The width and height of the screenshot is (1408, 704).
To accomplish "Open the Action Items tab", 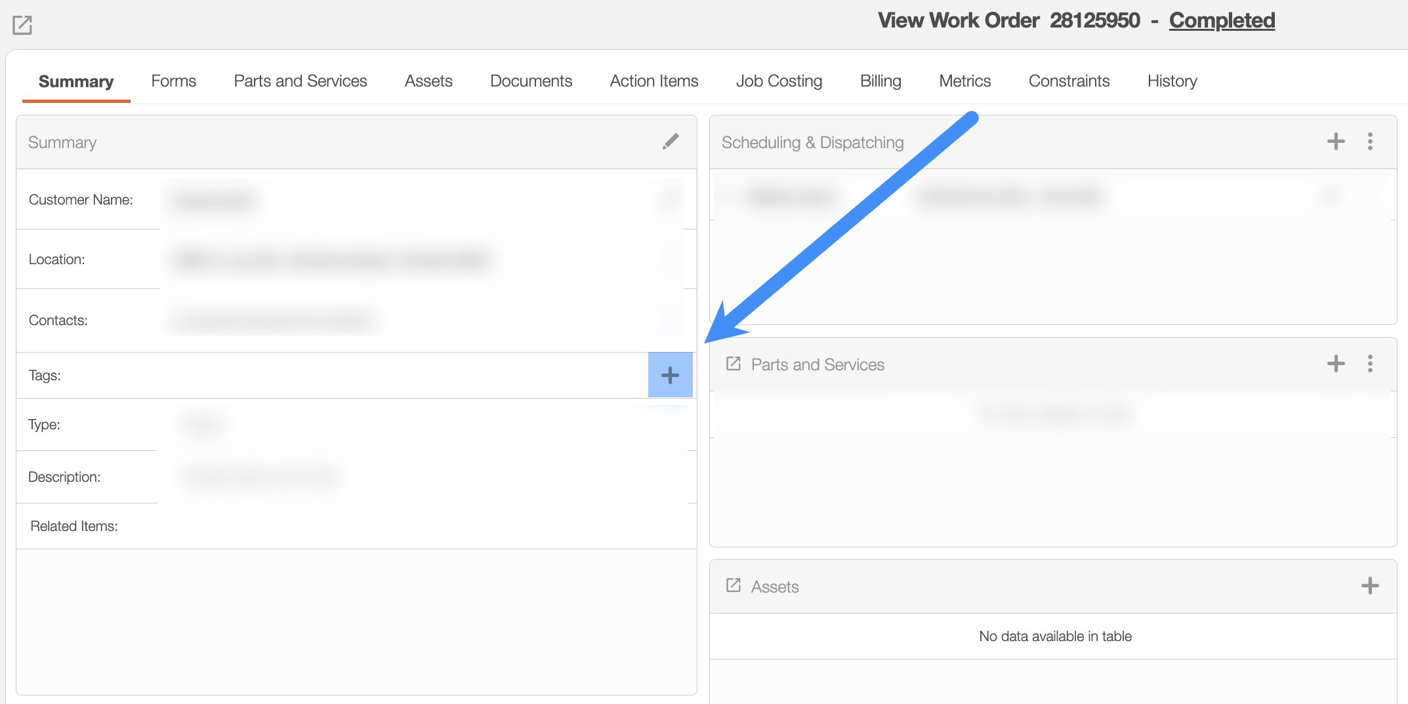I will point(653,81).
